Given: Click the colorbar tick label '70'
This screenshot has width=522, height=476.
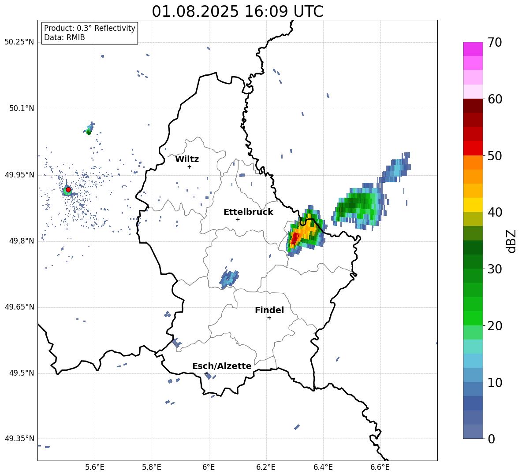Looking at the screenshot, I should pos(495,42).
